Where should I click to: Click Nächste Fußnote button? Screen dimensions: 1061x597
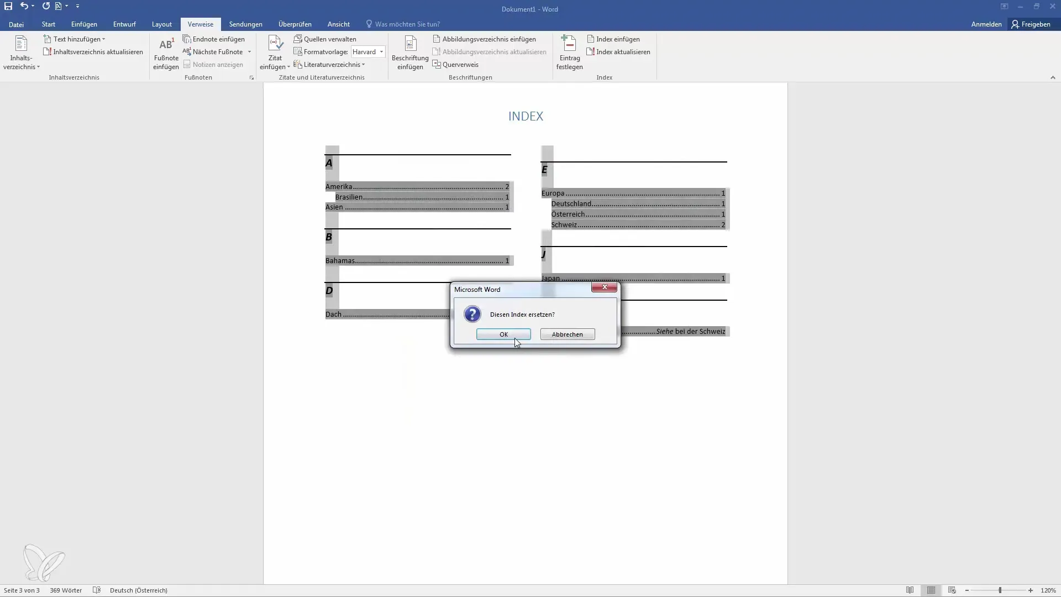coord(213,52)
